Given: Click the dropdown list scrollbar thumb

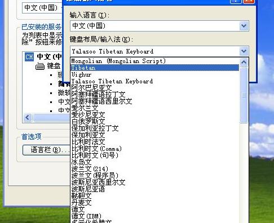Looking at the screenshot, I should point(244,95).
